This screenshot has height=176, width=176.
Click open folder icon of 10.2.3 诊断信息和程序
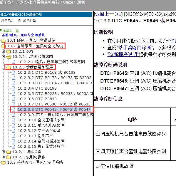(x=9, y=67)
